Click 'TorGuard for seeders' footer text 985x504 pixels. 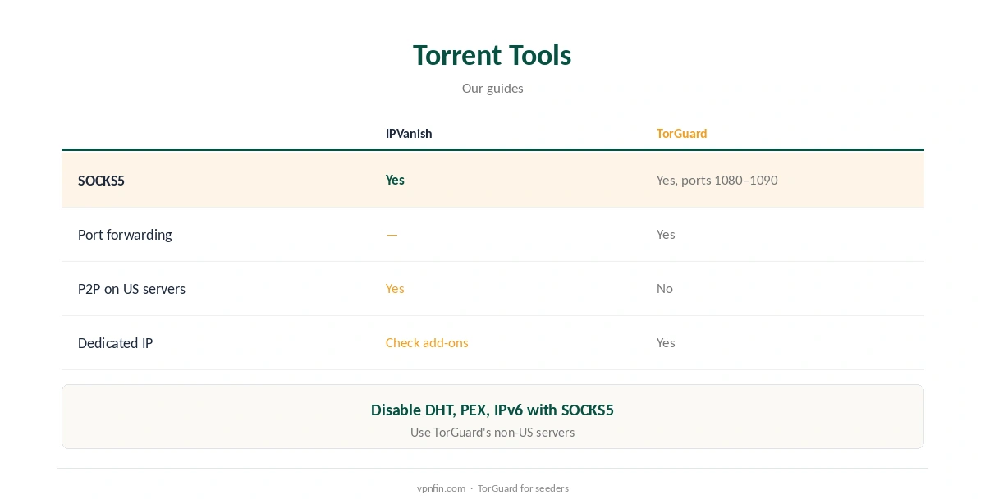click(523, 488)
